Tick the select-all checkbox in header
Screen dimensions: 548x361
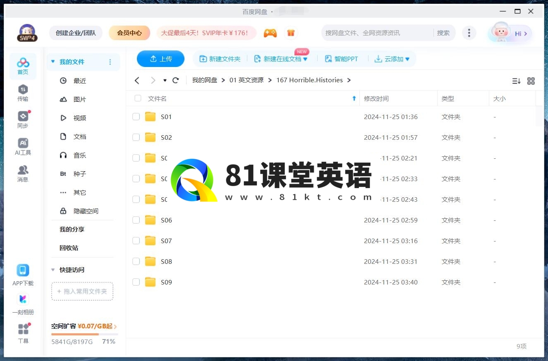pyautogui.click(x=138, y=98)
